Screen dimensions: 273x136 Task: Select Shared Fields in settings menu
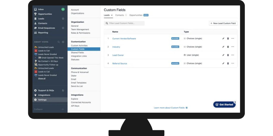77,53
